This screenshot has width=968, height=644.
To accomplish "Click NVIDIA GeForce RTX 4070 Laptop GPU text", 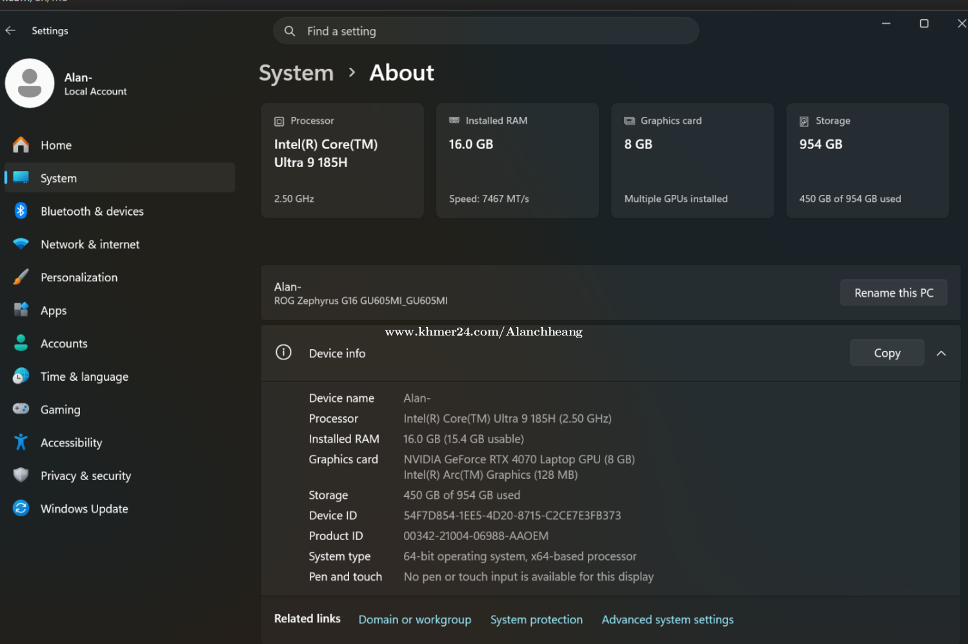I will [519, 459].
